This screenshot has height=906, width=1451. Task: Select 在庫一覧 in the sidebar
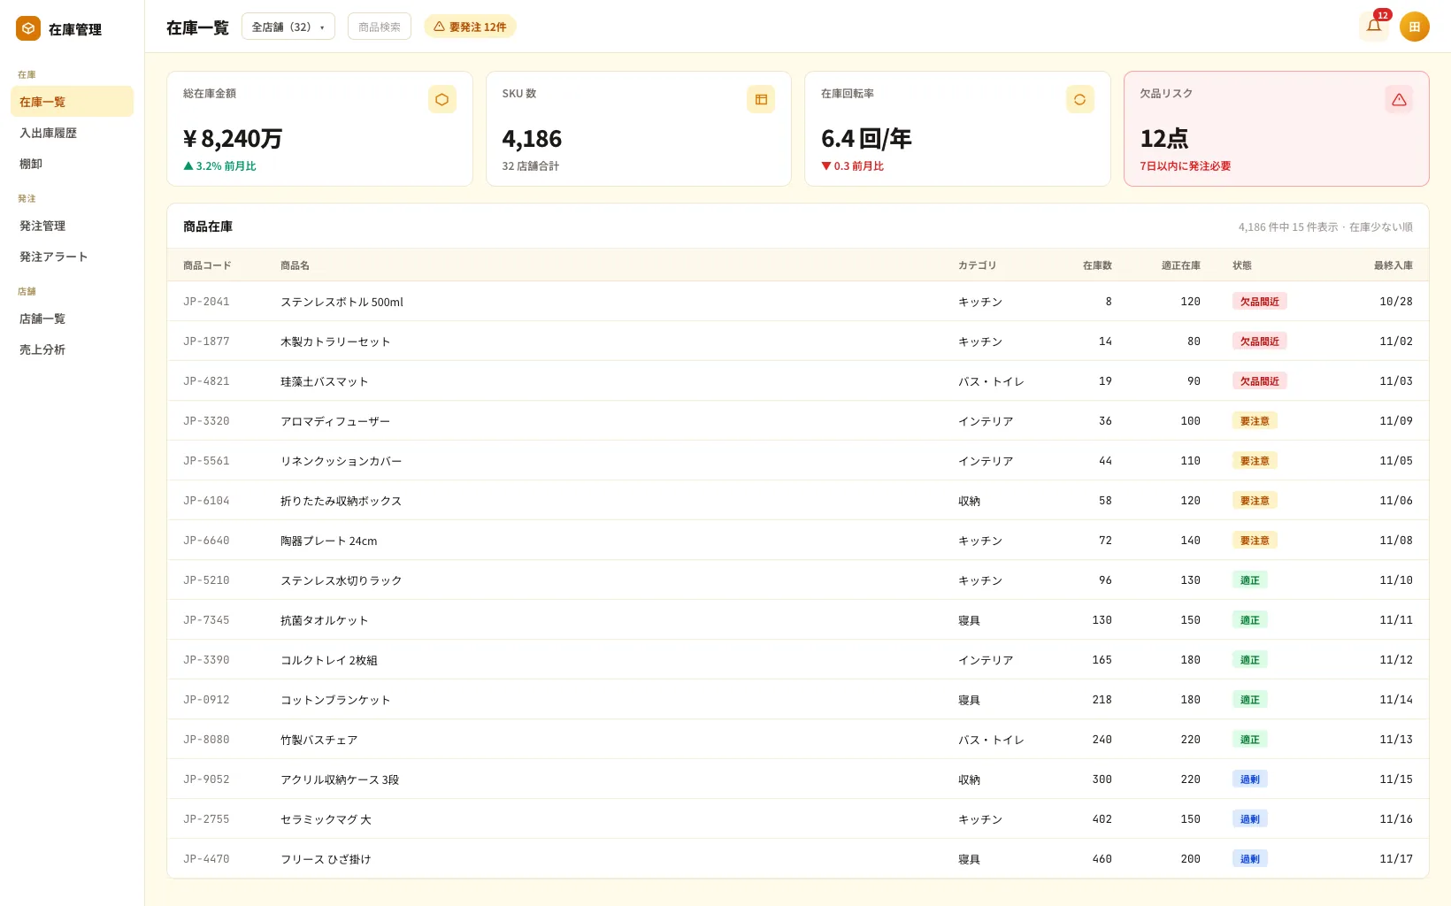coord(72,102)
